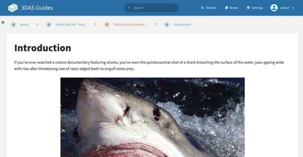Click the Shark Skull Kit book icon

[x=49, y=24]
